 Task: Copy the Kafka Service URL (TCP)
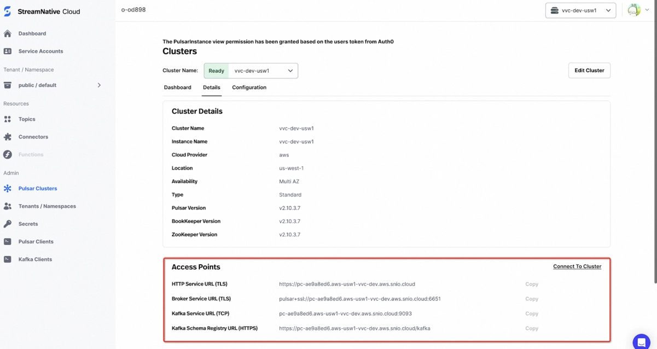pos(532,314)
